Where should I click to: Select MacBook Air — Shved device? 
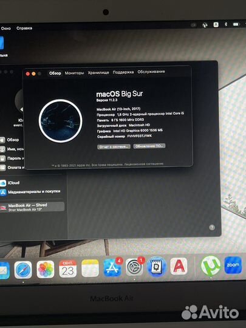[x=32, y=207]
